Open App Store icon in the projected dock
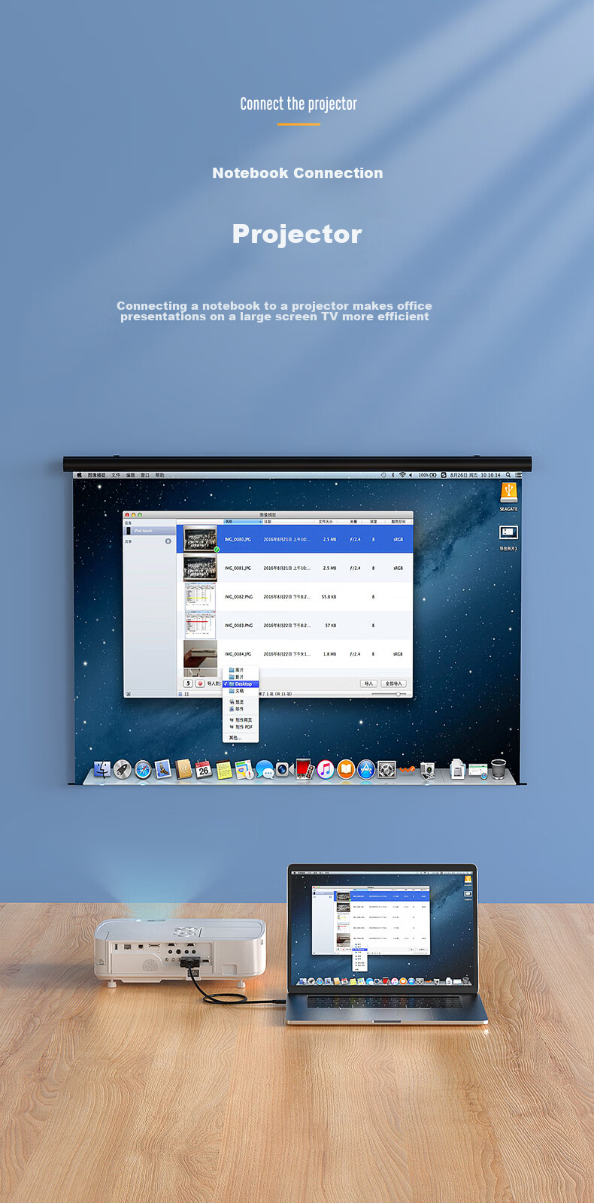594x1203 pixels. tap(366, 769)
